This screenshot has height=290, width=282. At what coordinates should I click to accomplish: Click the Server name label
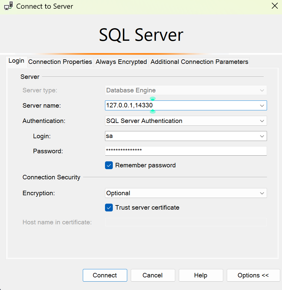(42, 106)
